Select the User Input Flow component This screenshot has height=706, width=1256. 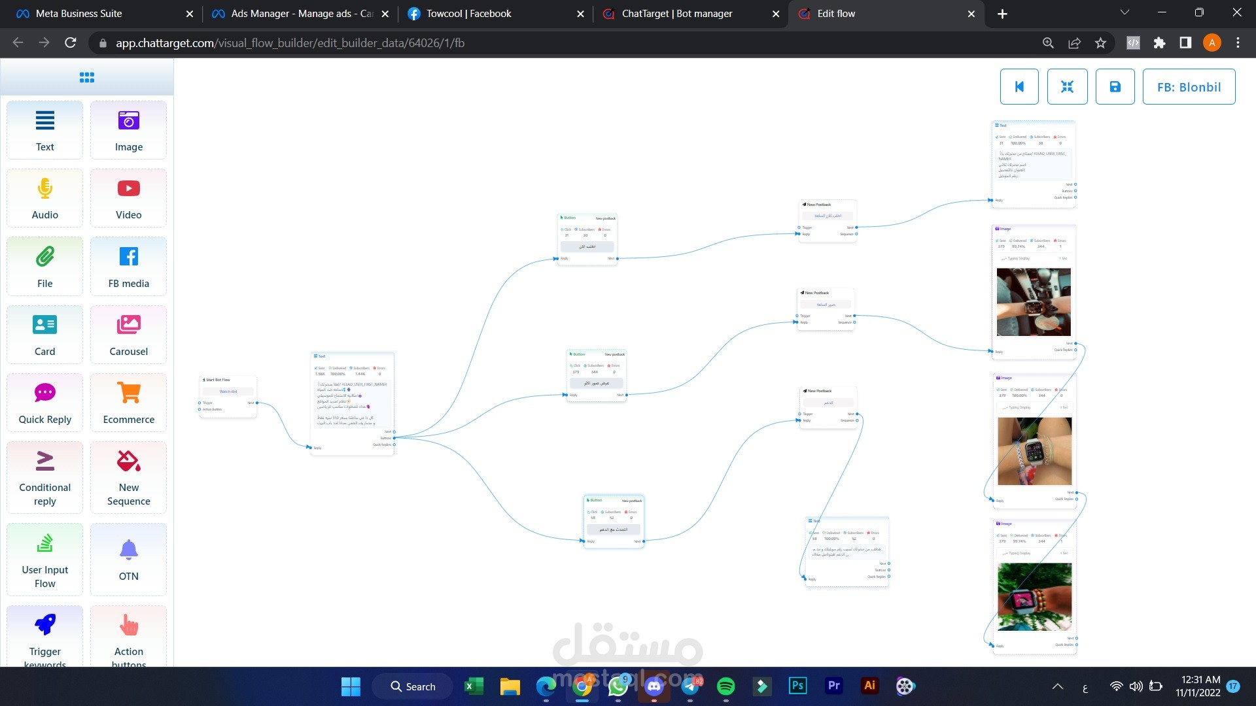pos(44,560)
